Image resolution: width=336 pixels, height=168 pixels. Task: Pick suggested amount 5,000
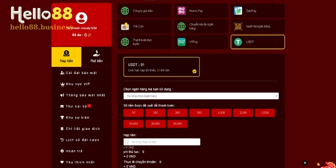[265, 113]
